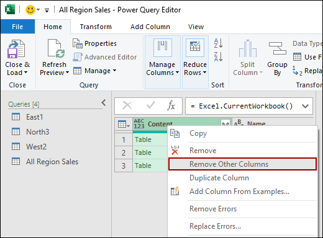
Task: Choose Copy from the context menu
Action: (242, 133)
